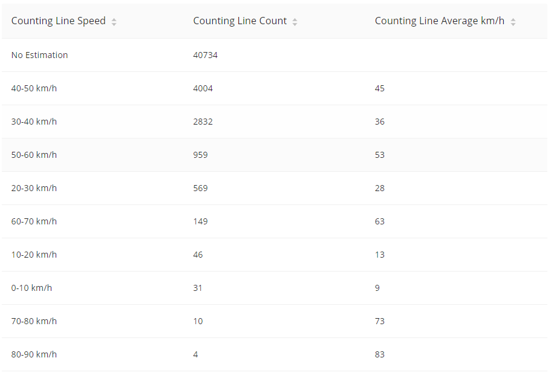Click the 10-20 km/h speed cell
Image resolution: width=554 pixels, height=381 pixels.
[x=34, y=255]
